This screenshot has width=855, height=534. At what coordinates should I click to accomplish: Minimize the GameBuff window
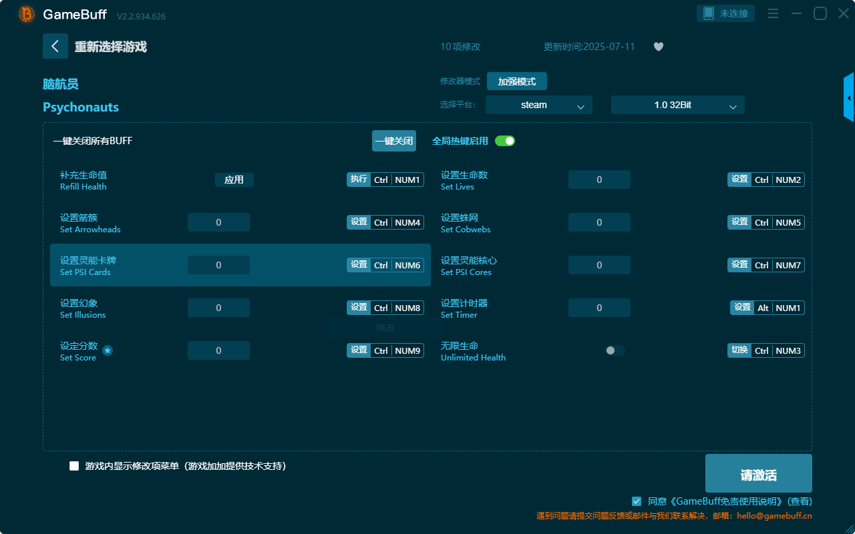pyautogui.click(x=796, y=13)
